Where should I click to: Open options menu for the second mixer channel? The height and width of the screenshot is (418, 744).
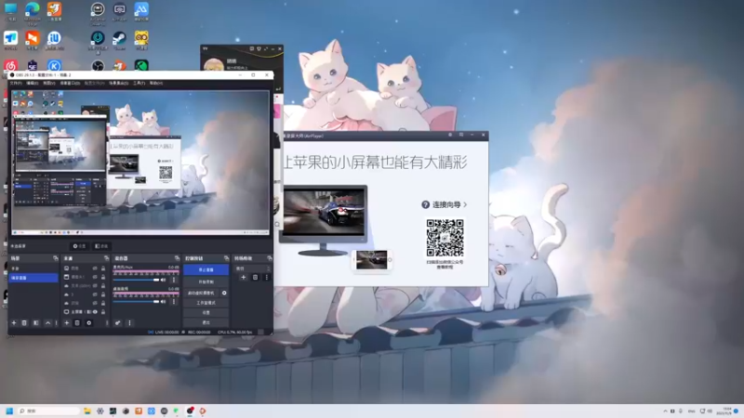coord(174,301)
